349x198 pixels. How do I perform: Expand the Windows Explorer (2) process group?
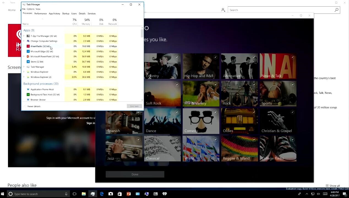click(24, 77)
